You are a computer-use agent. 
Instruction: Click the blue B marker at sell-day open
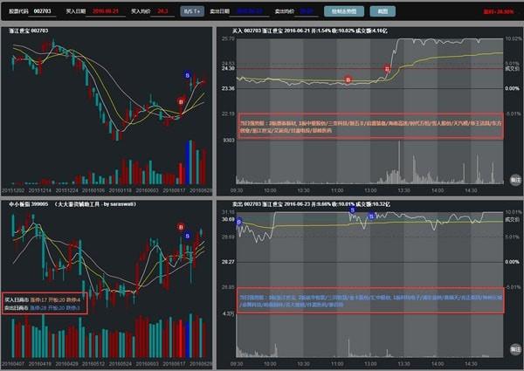(238, 222)
